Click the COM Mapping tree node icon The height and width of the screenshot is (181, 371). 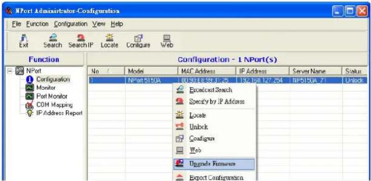click(30, 105)
